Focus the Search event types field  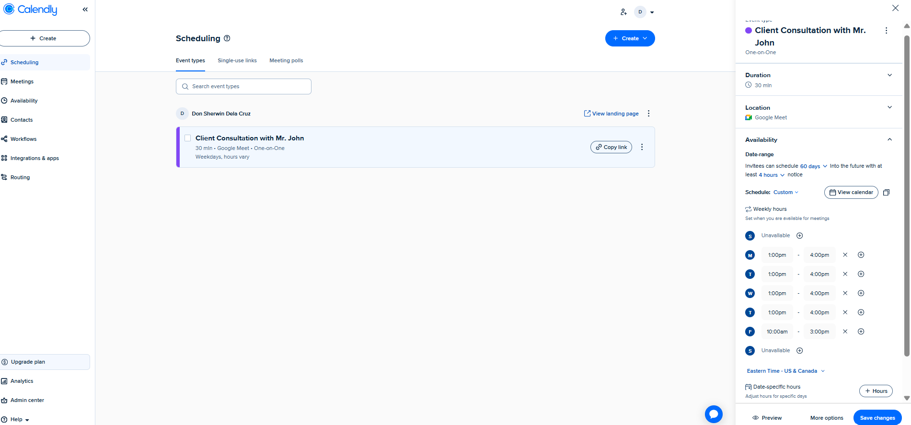pyautogui.click(x=243, y=86)
